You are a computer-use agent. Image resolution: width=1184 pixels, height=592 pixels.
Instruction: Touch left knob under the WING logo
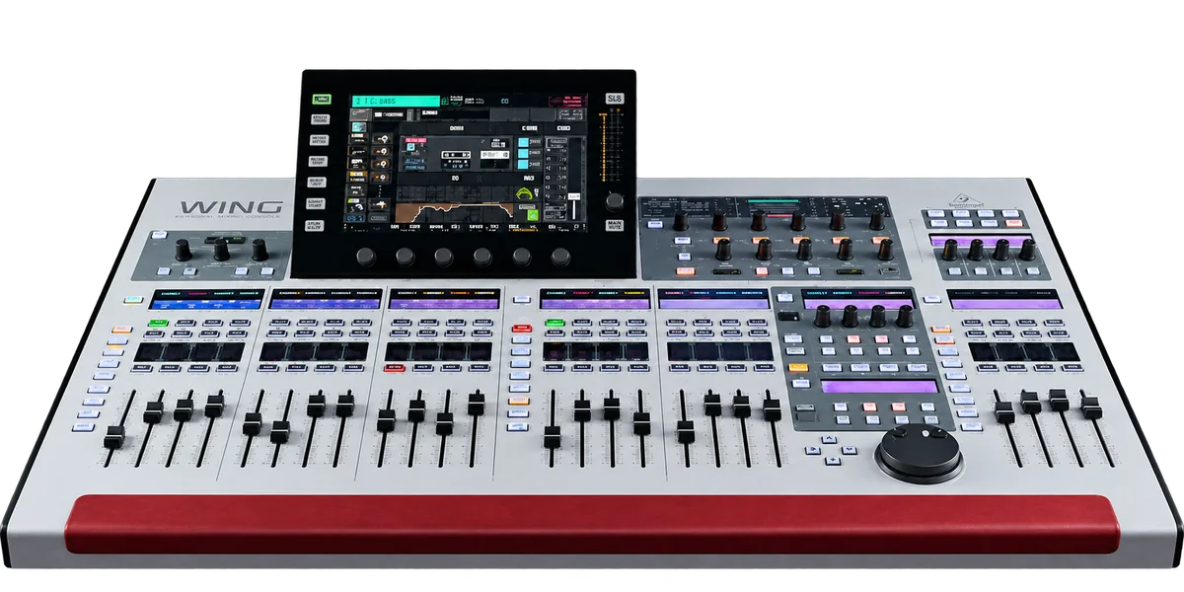(183, 250)
